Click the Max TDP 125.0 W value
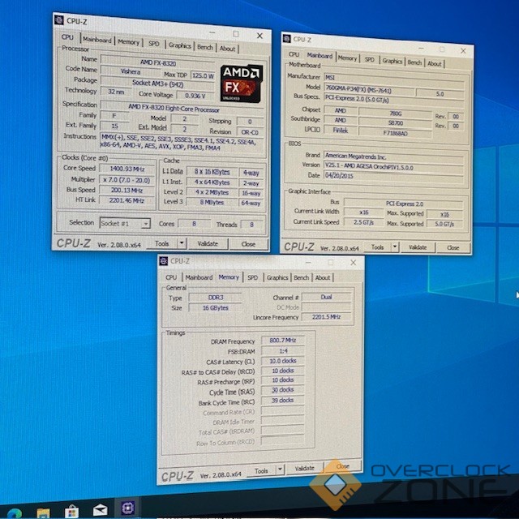 tap(203, 75)
